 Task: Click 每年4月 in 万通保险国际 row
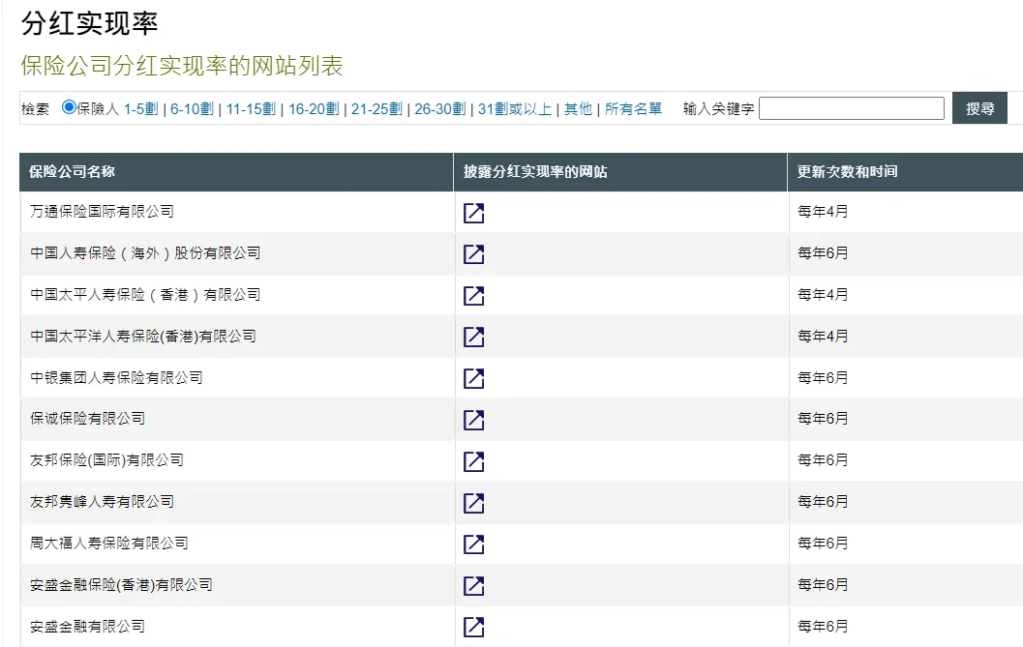(x=823, y=212)
